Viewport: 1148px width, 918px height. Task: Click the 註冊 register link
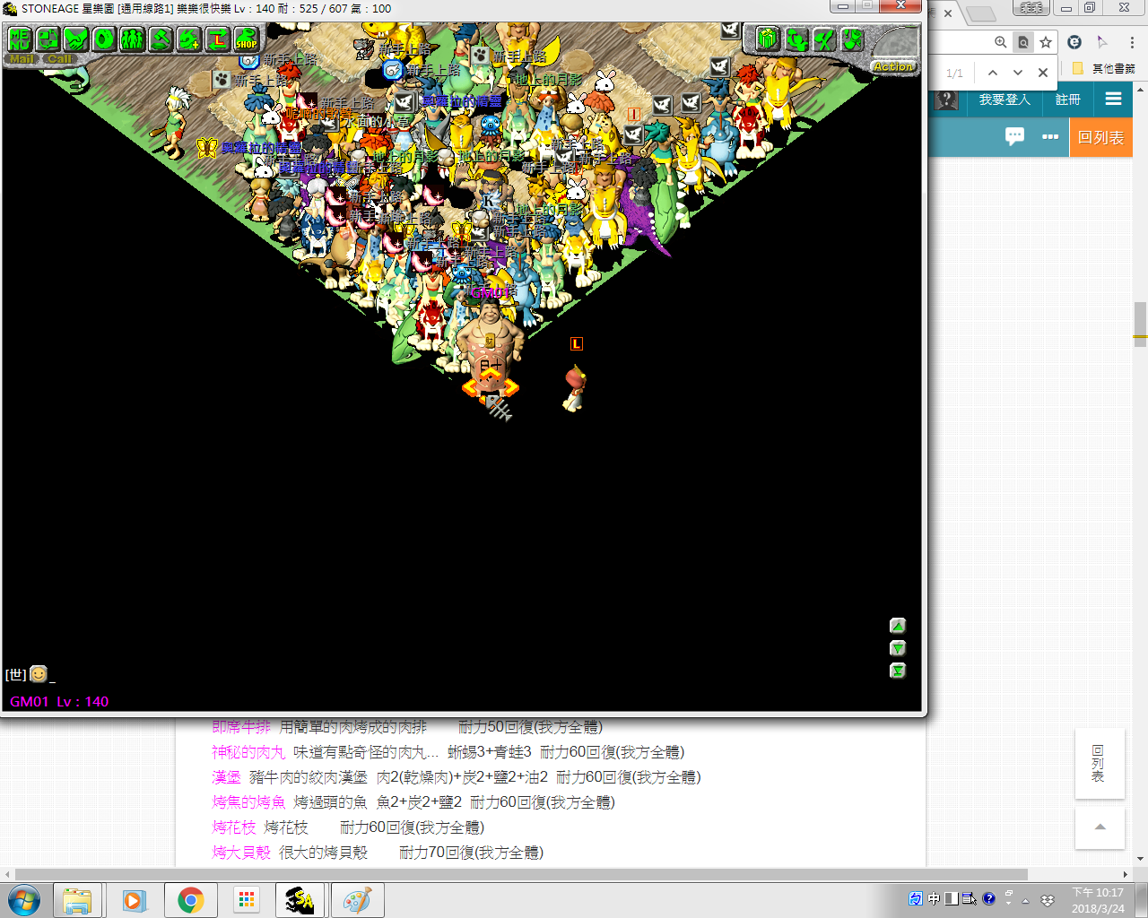coord(1067,100)
